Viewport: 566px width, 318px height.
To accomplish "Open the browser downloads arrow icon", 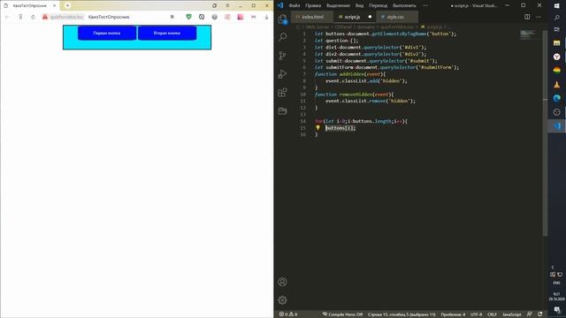I will 266,17.
